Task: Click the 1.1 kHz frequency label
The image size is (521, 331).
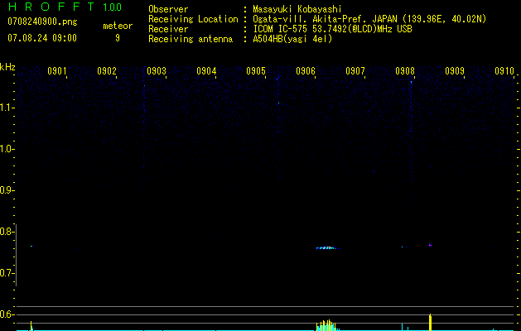Action: (6, 108)
